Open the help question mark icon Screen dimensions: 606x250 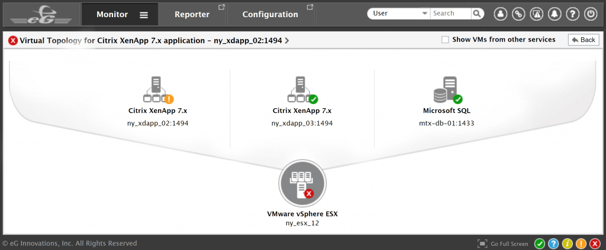[x=572, y=14]
